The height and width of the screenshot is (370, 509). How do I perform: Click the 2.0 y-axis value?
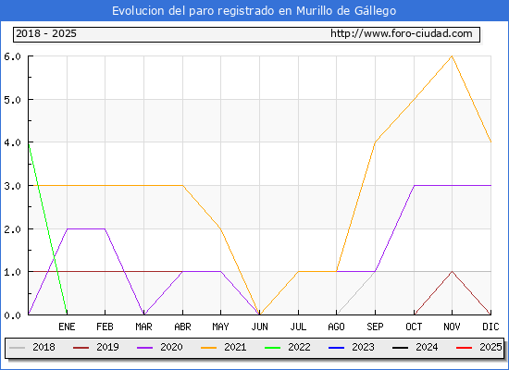[12, 229]
